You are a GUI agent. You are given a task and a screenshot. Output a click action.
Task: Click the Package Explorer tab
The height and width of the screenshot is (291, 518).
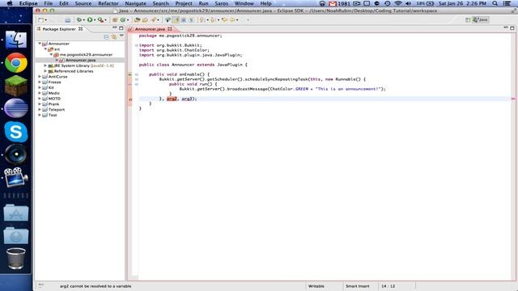pos(59,29)
